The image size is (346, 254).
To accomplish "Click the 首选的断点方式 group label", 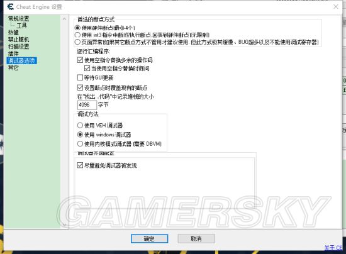I will 96,19.
